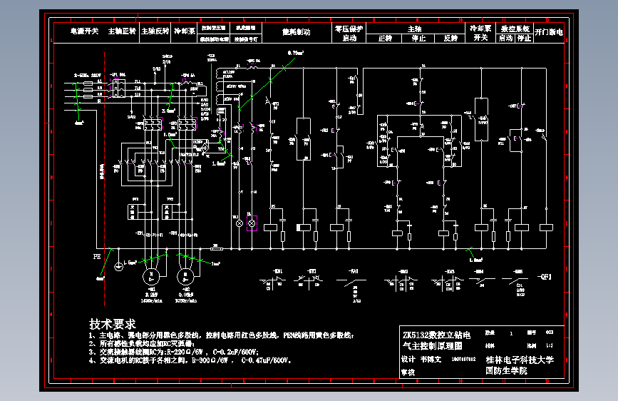Click the ZK5132数控立钻电 title text

point(436,335)
